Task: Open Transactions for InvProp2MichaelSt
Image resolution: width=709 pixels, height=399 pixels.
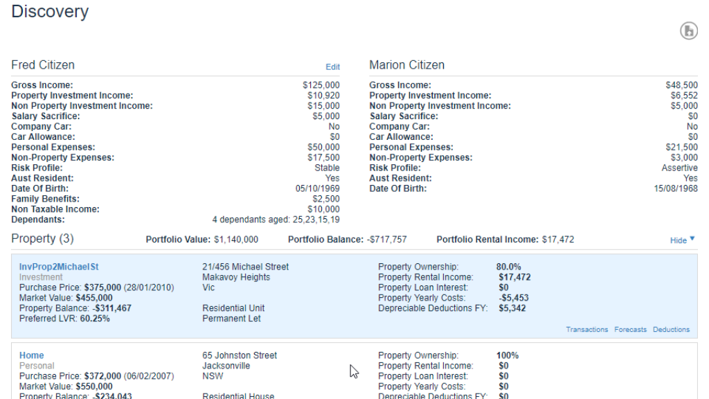Action: 587,329
